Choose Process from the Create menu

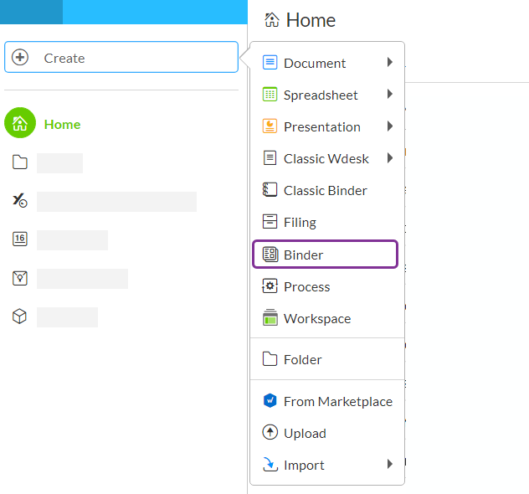(327, 286)
